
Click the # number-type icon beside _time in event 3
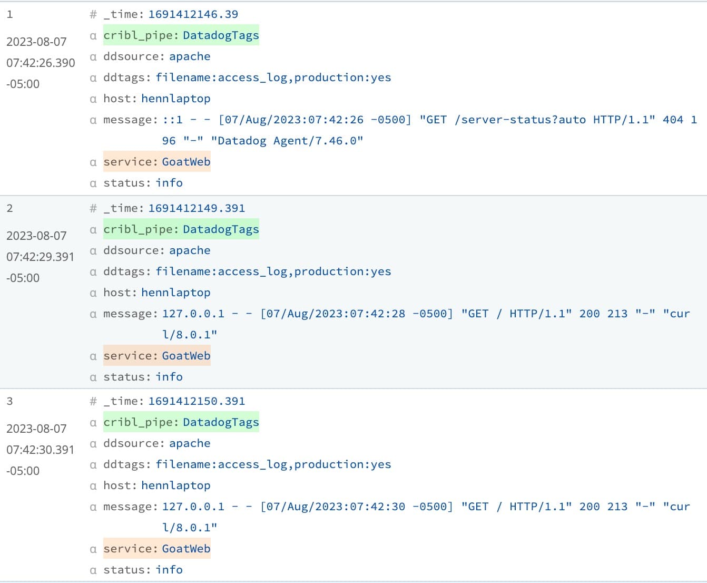click(93, 402)
